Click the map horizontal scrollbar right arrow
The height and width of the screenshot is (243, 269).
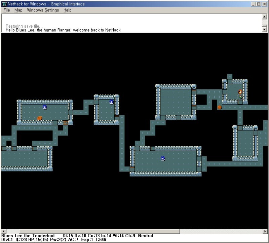265,231
